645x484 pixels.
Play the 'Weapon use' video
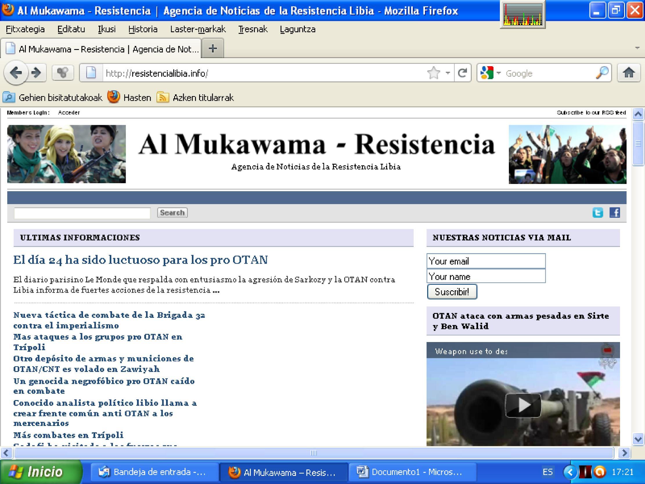523,405
